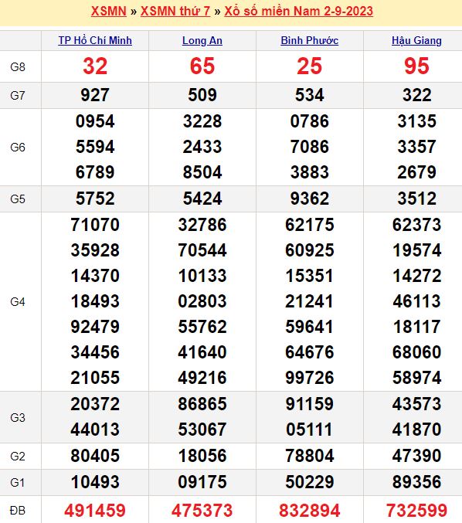Select ĐB special prize 832894

click(310, 511)
